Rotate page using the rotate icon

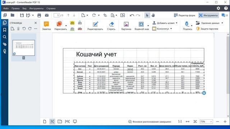pyautogui.click(x=94, y=15)
